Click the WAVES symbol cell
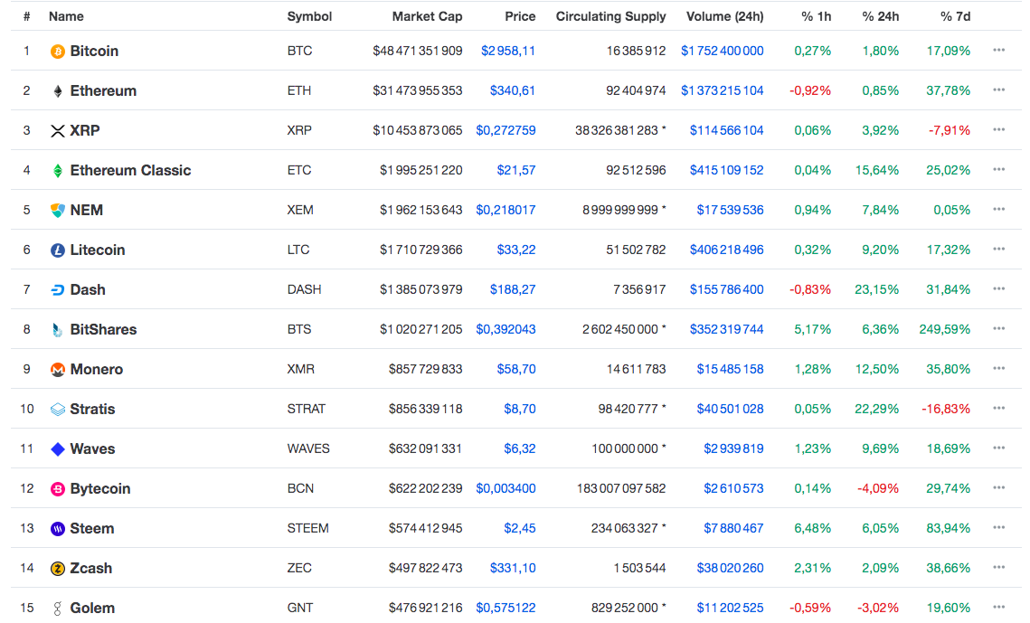The image size is (1030, 623). pyautogui.click(x=308, y=449)
